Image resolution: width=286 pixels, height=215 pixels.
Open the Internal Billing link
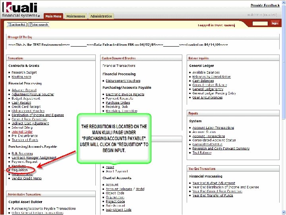pos(22,128)
